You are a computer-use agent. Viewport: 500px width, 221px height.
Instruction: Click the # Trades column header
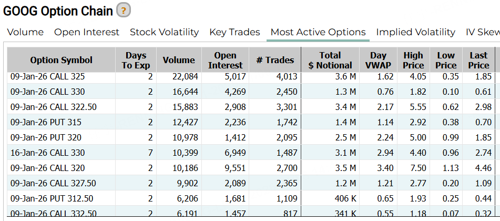275,60
